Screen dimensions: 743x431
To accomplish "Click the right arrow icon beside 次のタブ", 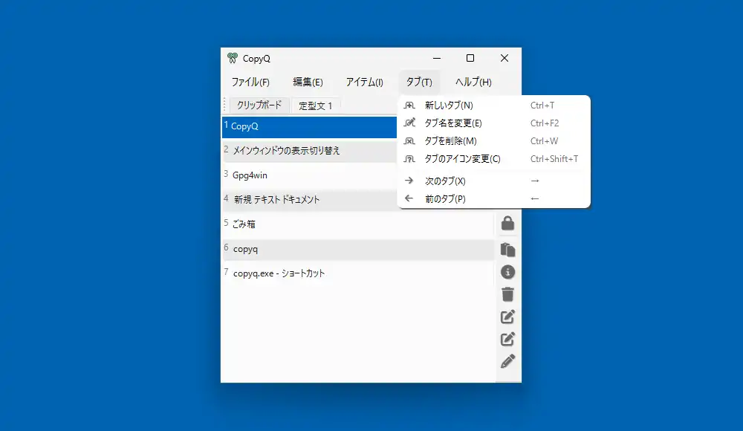I will point(409,181).
